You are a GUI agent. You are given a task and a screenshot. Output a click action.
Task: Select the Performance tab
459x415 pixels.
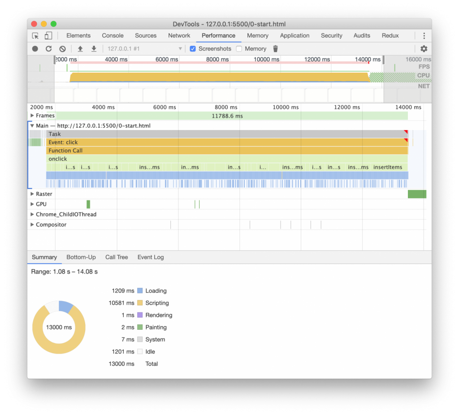(218, 35)
